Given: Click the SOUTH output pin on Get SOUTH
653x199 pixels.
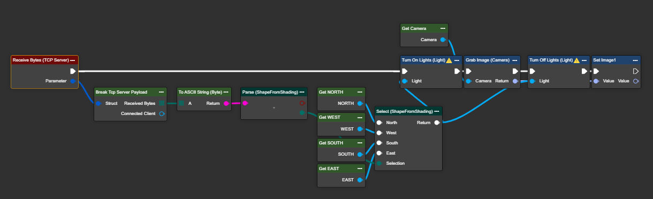Looking at the screenshot, I should pos(360,154).
